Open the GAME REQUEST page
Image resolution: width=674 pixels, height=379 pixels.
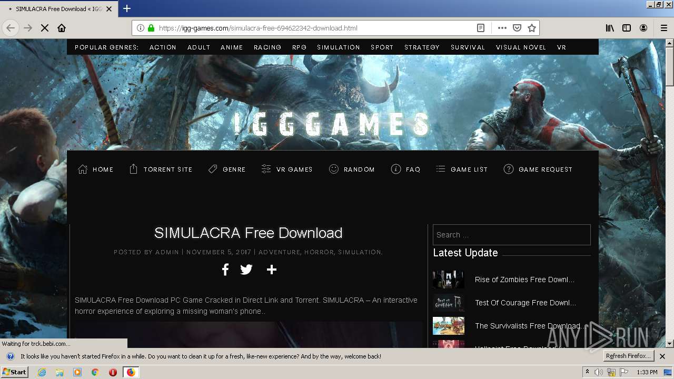tap(538, 169)
